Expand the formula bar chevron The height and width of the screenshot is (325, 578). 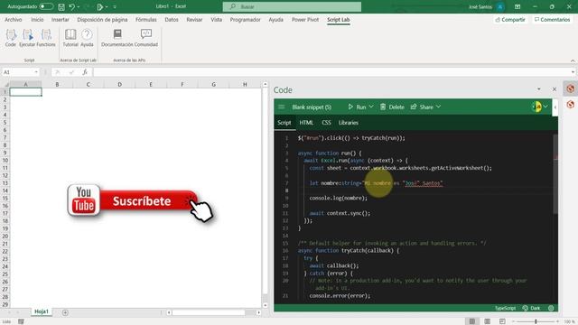[x=573, y=72]
